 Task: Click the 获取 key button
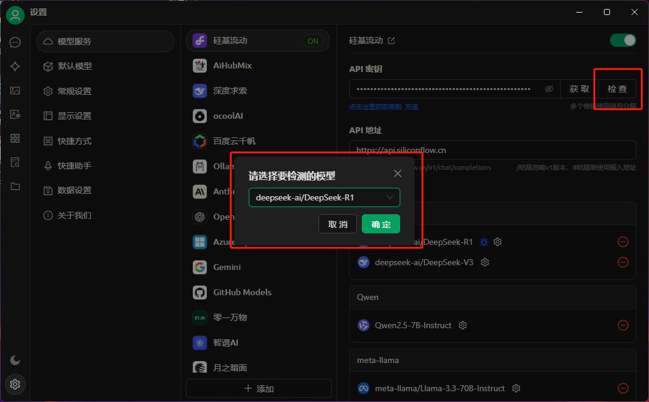(579, 89)
